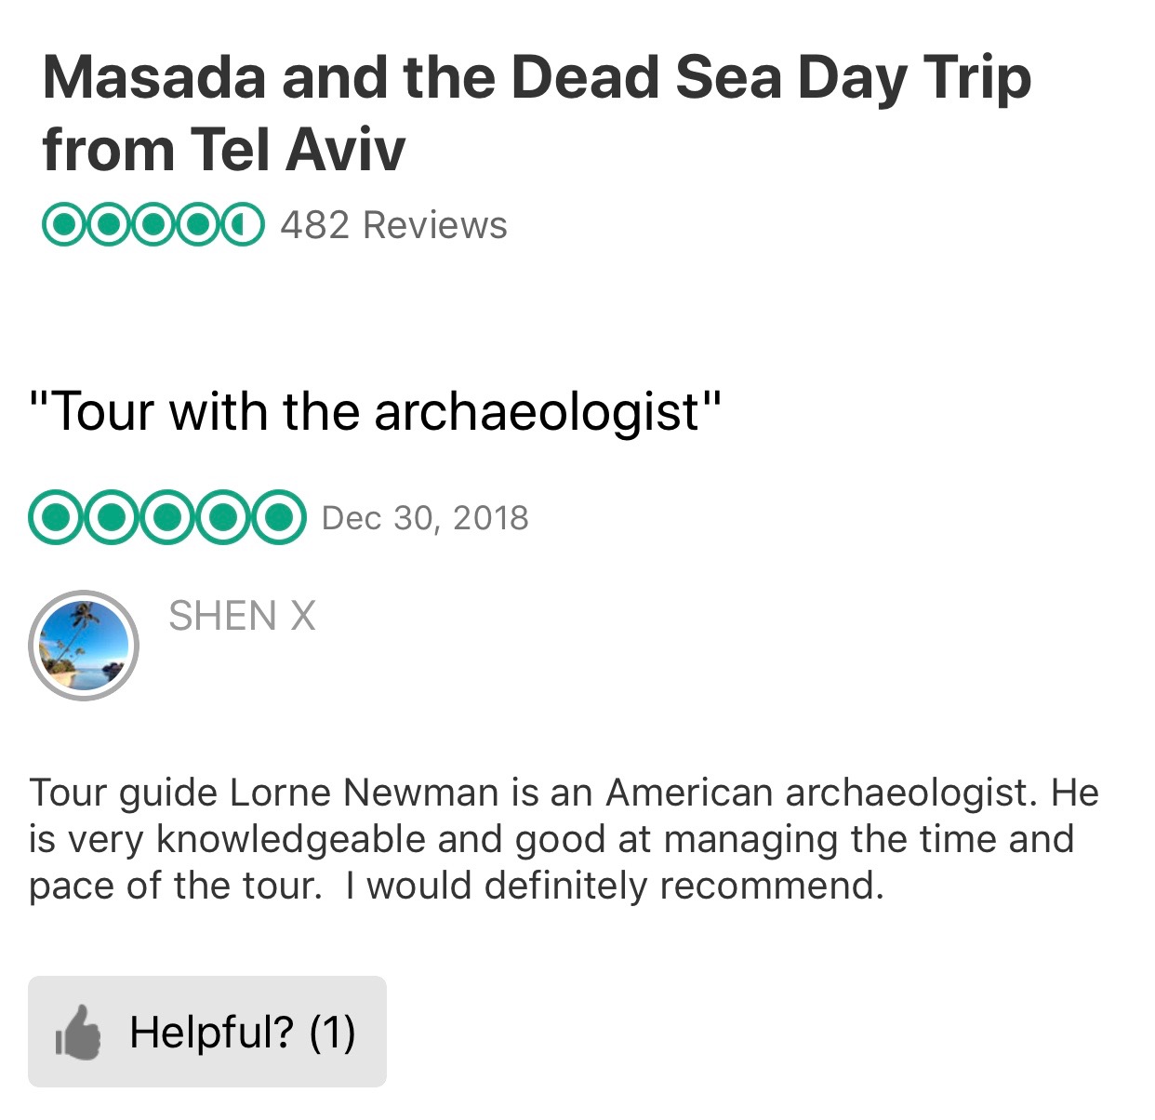Open SHEN X's profile picture
Screen dimensions: 1155x1120
click(84, 645)
